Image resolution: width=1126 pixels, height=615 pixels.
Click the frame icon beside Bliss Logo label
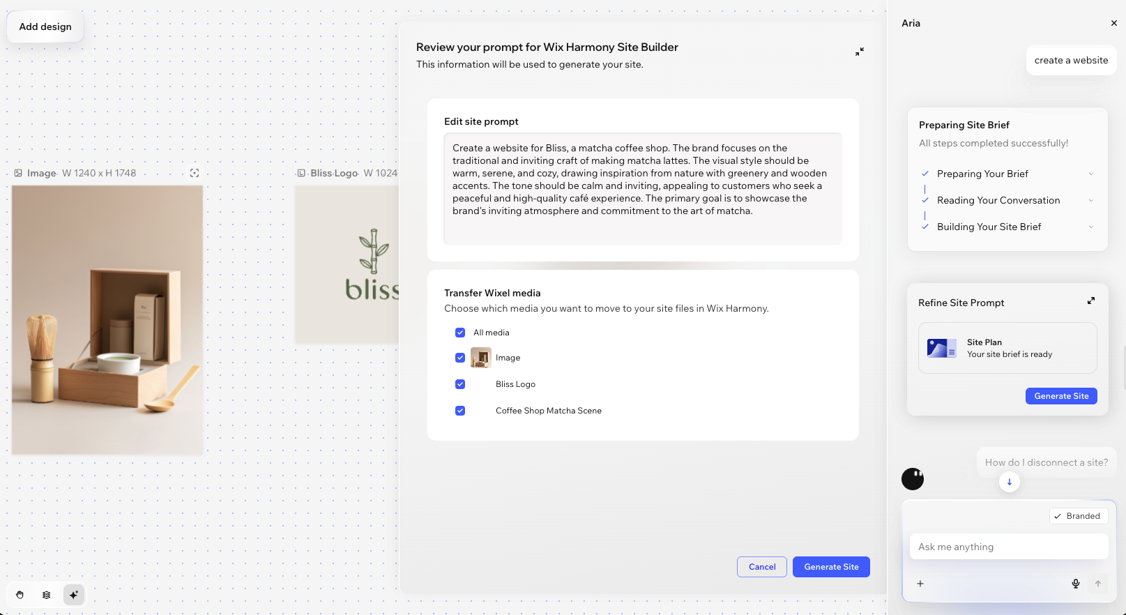pos(301,173)
